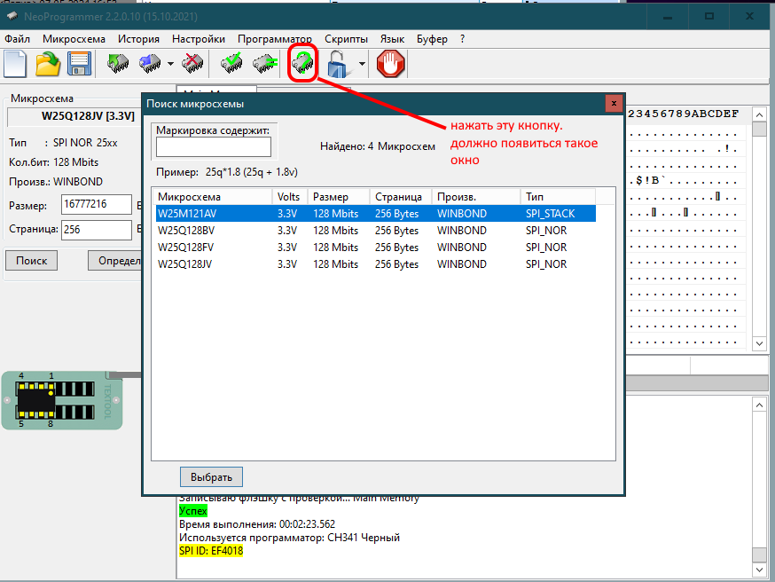
Task: Open the Настройки menu
Action: click(199, 39)
